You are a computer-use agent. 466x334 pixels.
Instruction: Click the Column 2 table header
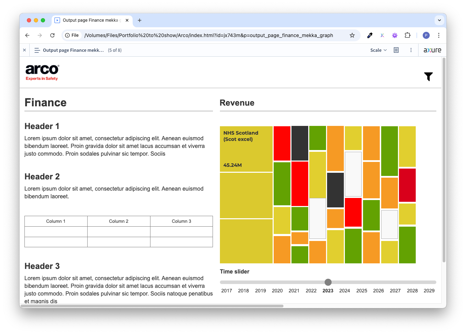(x=119, y=221)
